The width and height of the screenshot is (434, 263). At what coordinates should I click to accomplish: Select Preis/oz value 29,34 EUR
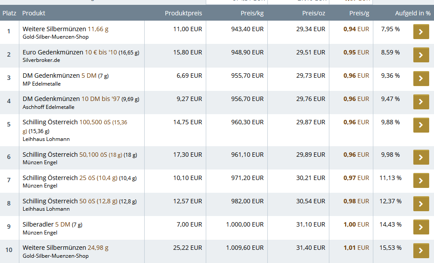point(310,29)
